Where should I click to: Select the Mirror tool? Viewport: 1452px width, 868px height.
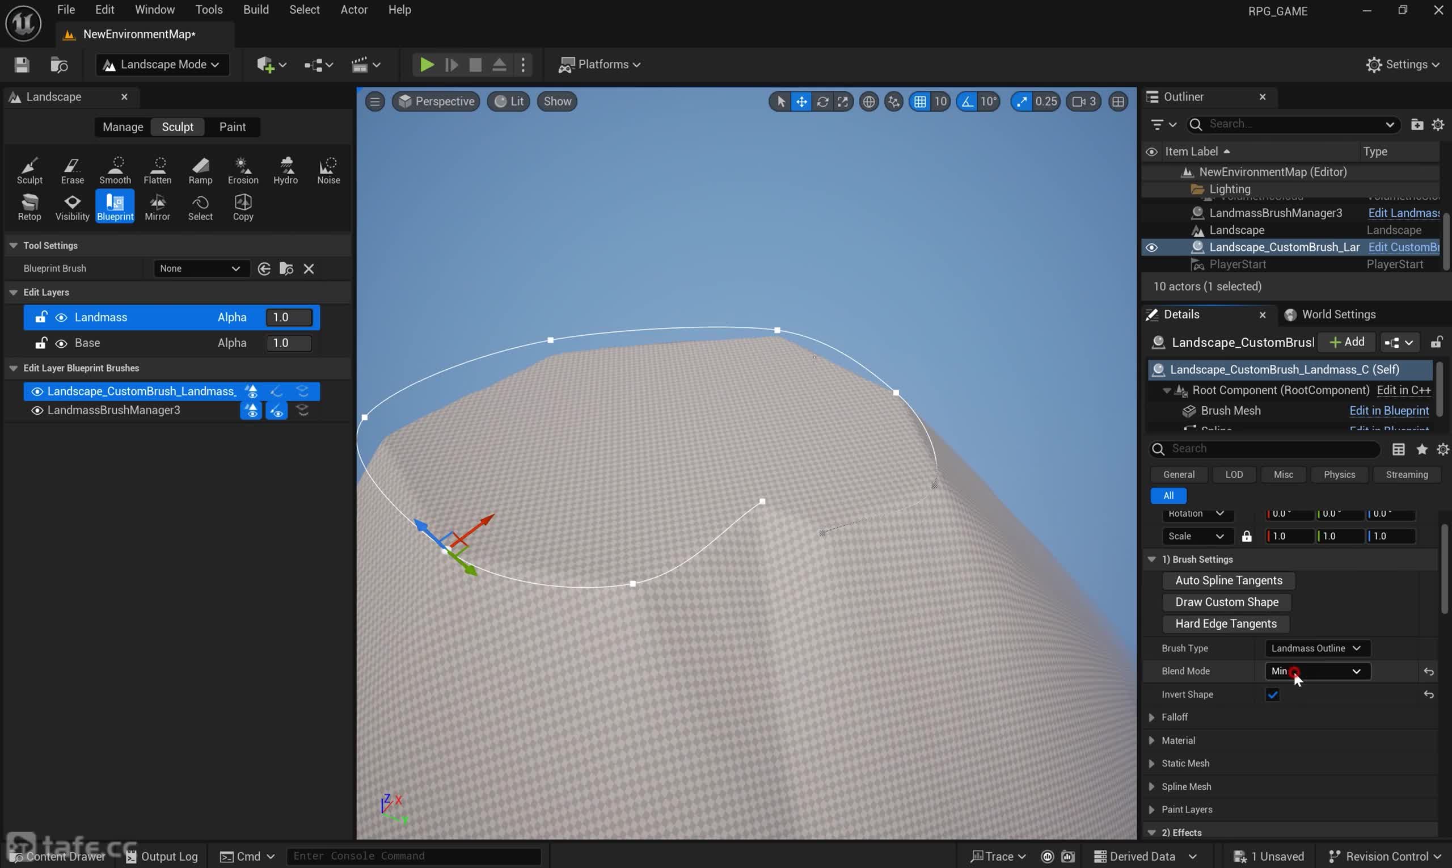(158, 207)
